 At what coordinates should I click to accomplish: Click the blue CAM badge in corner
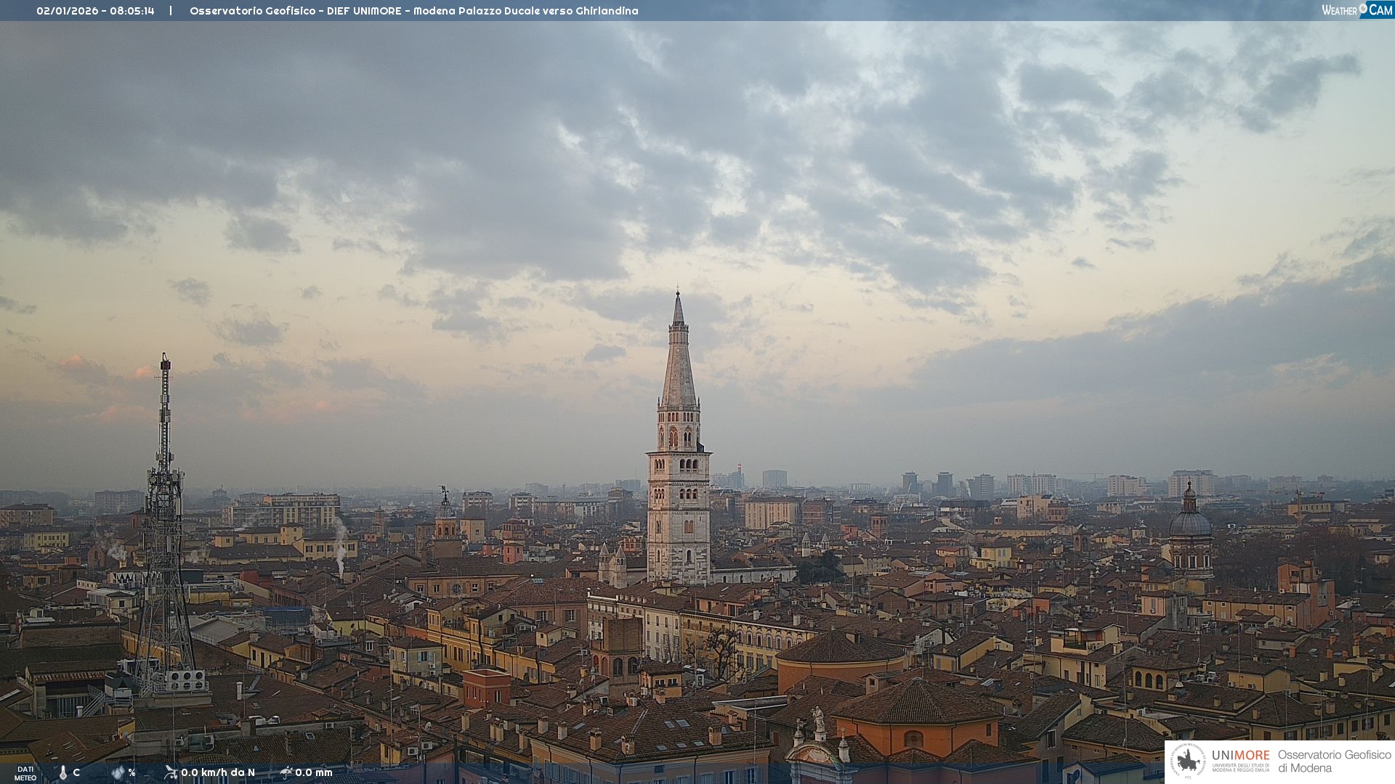[x=1380, y=10]
